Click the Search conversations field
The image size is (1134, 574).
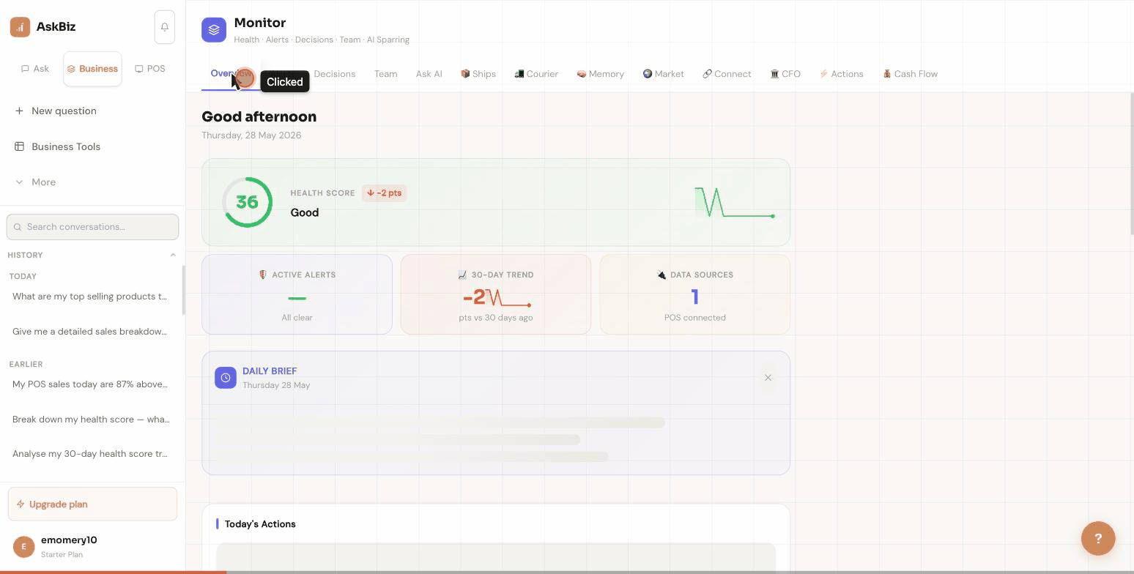tap(92, 227)
